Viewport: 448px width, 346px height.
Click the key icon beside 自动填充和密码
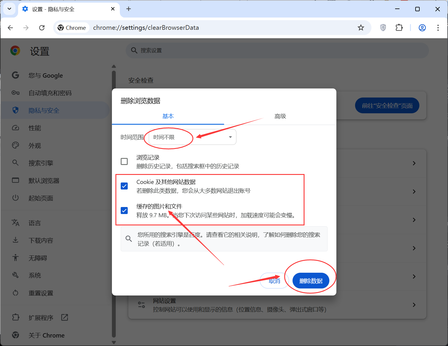(x=15, y=93)
